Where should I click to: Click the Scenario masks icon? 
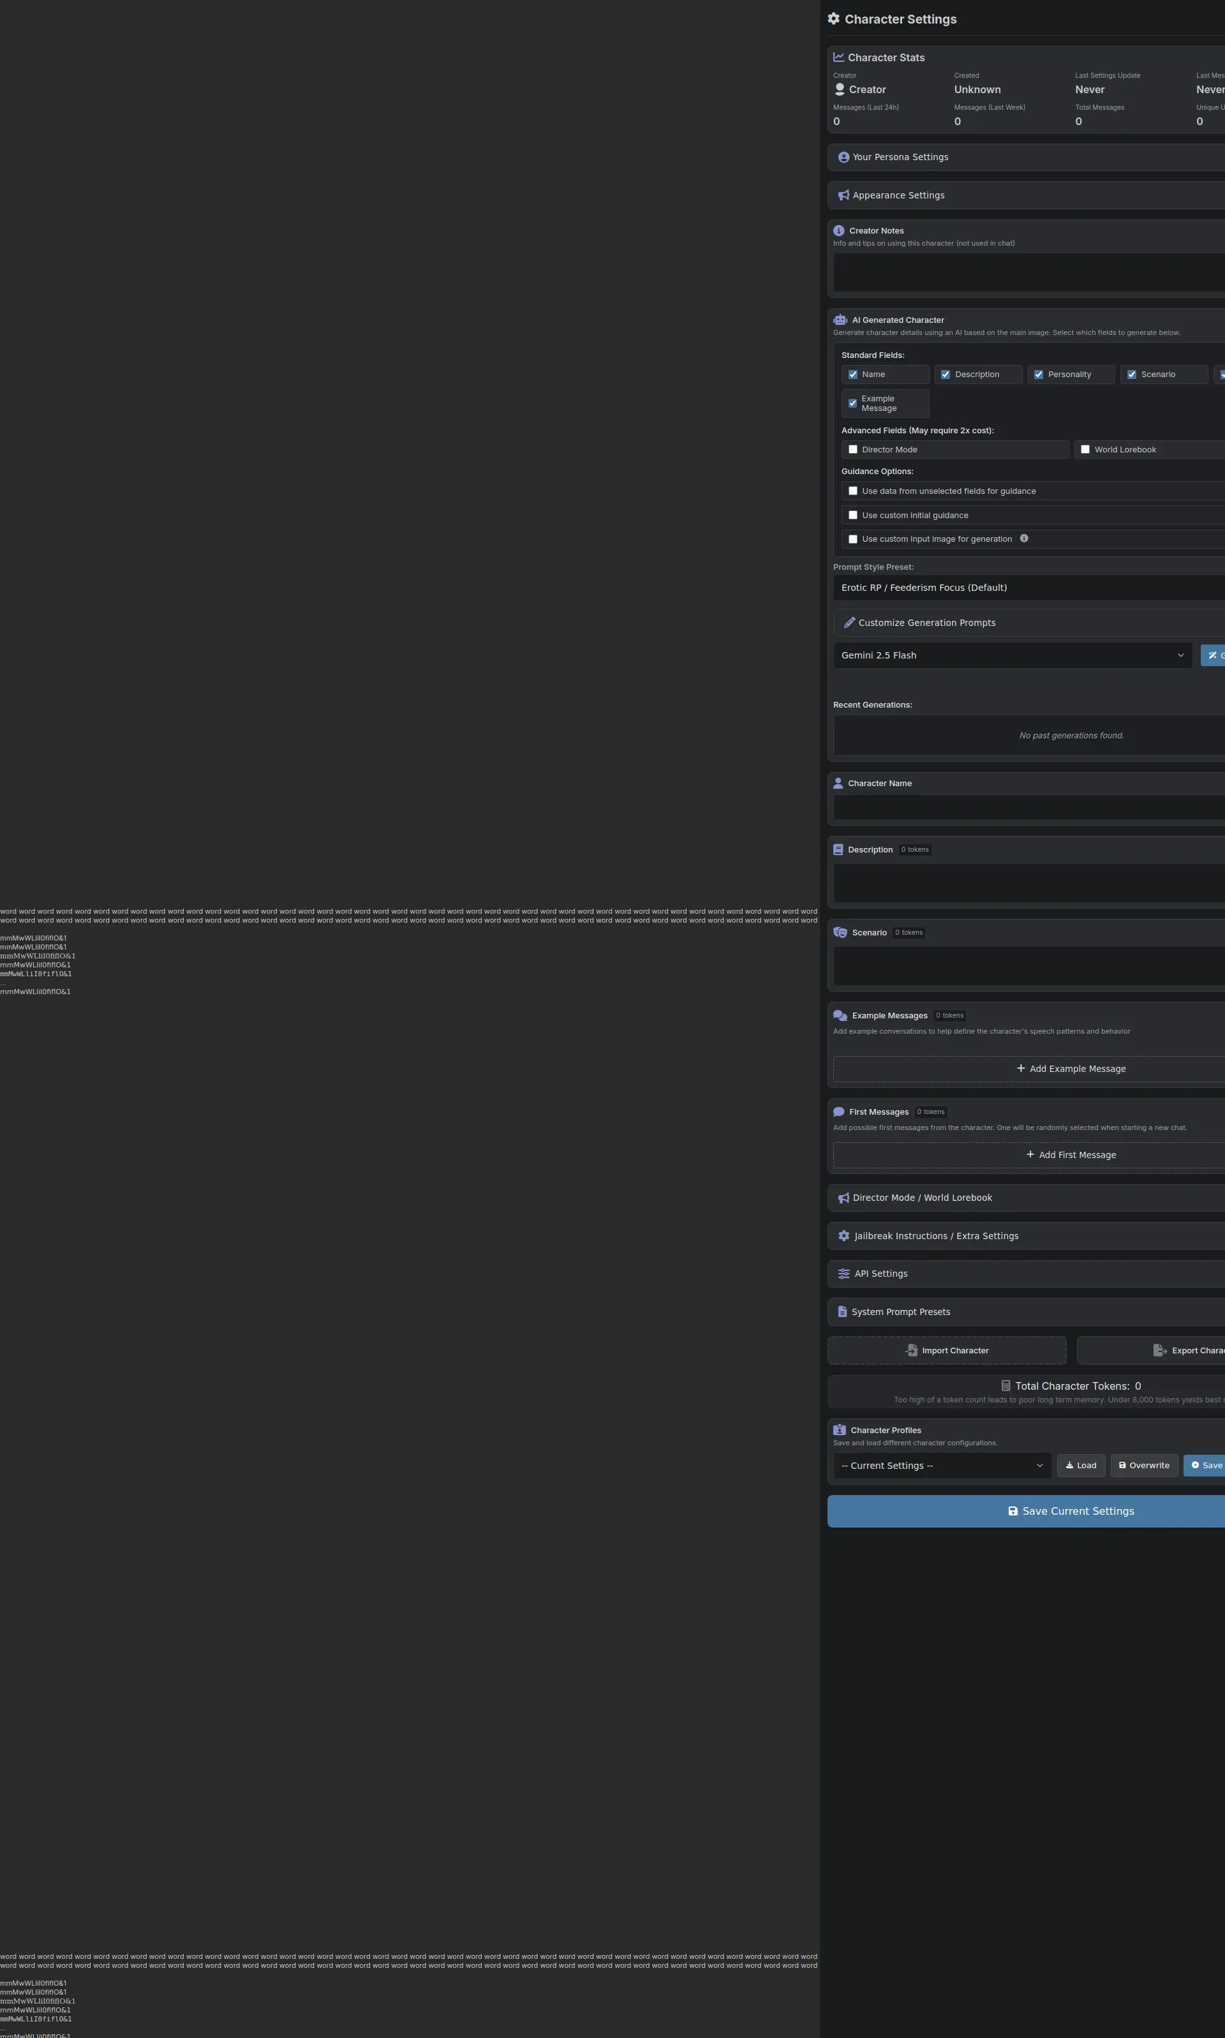tap(840, 933)
